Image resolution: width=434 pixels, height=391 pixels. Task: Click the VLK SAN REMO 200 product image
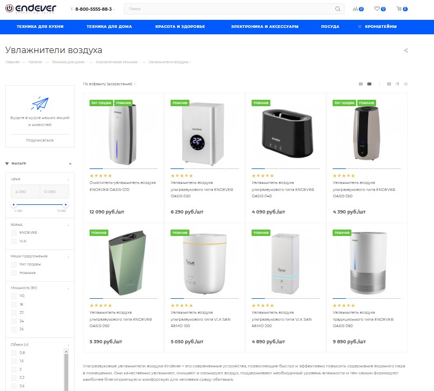(x=285, y=263)
